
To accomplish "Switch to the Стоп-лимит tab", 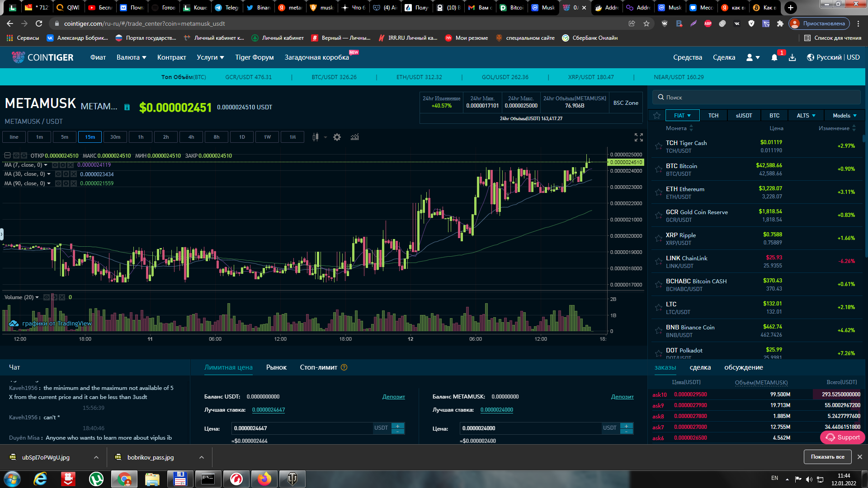I will click(x=318, y=367).
